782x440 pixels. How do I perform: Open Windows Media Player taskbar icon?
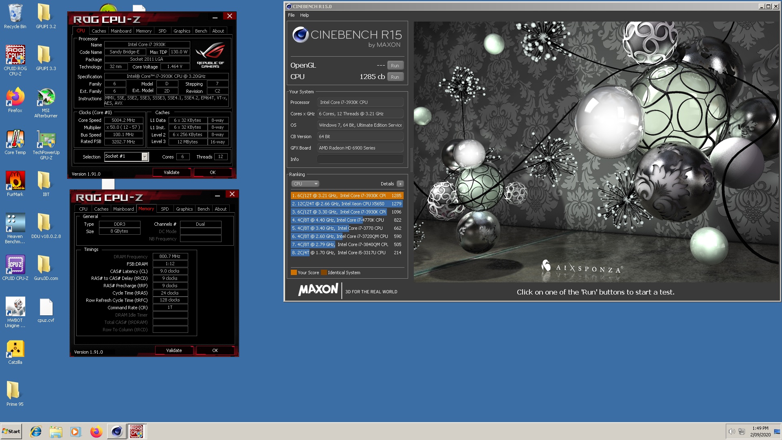(75, 431)
